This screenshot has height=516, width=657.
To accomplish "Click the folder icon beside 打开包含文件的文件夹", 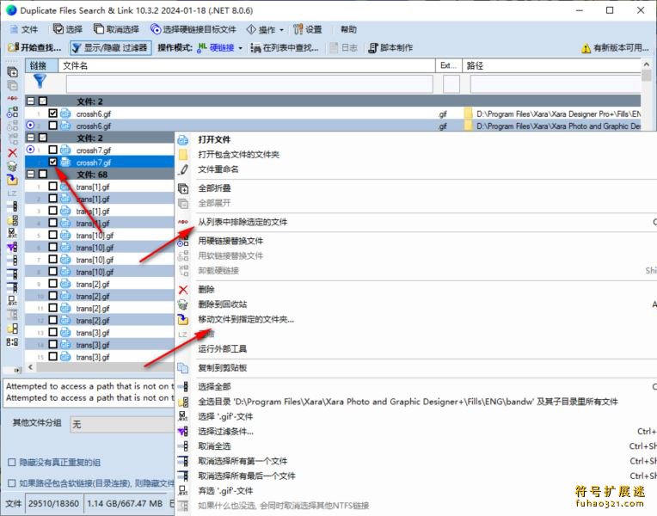I will click(183, 155).
